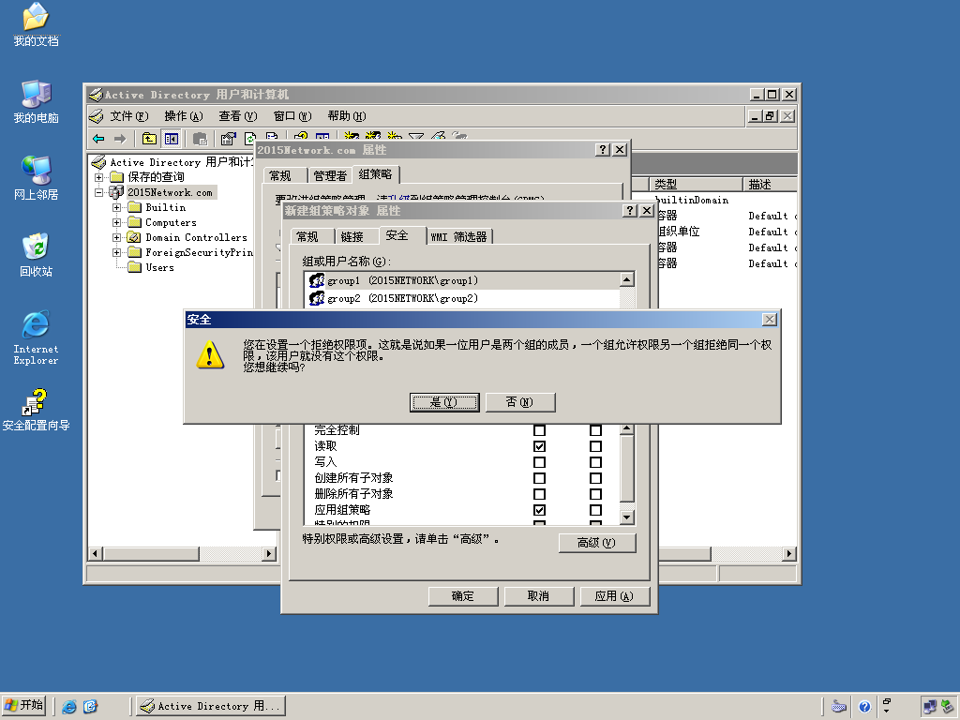Screen dimensions: 960x720
Task: Expand the 保存的查询 tree node
Action: click(x=98, y=177)
